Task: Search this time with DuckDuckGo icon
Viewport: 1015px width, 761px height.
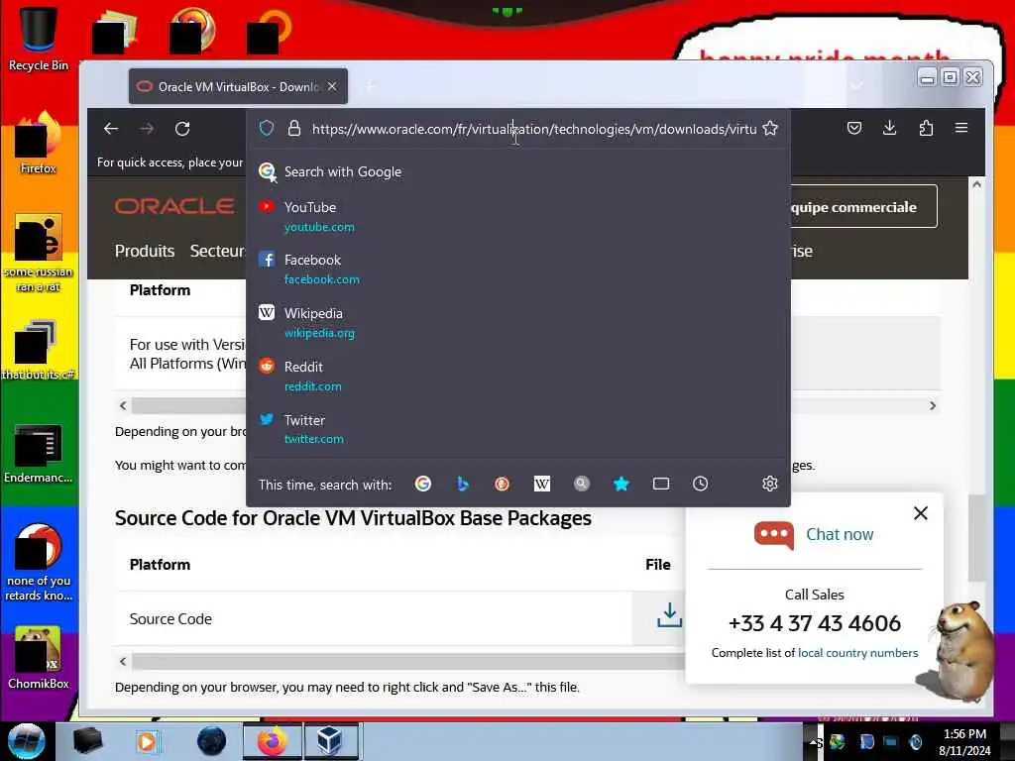Action: (x=502, y=484)
